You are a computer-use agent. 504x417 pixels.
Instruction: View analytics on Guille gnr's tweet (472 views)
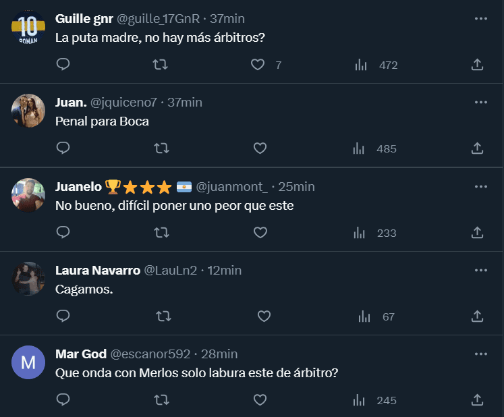361,65
